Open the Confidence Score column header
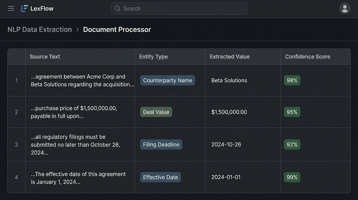The width and height of the screenshot is (358, 200). tap(308, 57)
